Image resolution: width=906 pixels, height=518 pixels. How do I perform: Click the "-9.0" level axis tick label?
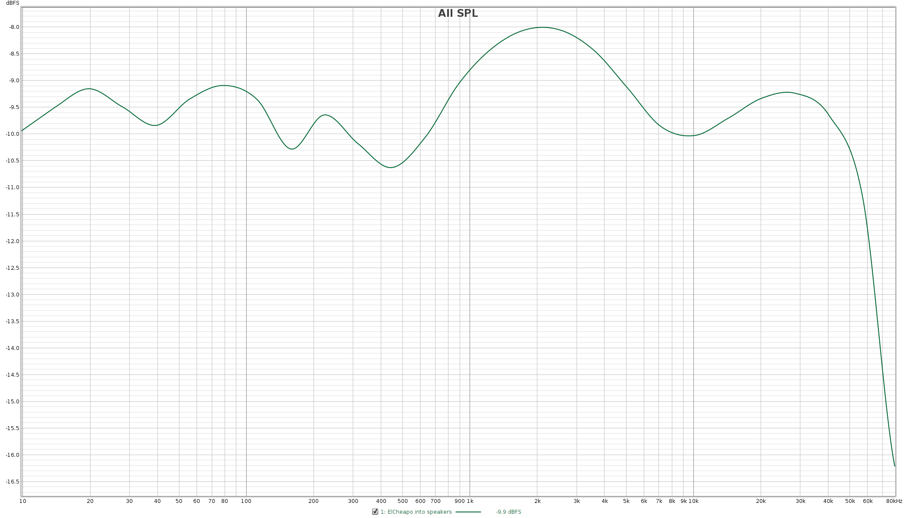coord(14,81)
